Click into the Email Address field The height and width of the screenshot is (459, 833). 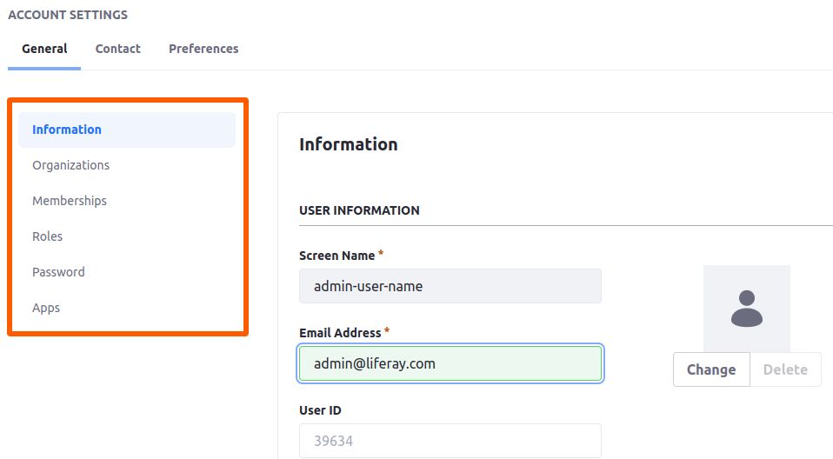(x=450, y=363)
